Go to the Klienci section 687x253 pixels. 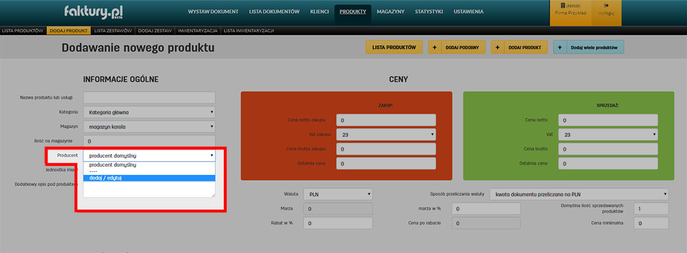(319, 11)
